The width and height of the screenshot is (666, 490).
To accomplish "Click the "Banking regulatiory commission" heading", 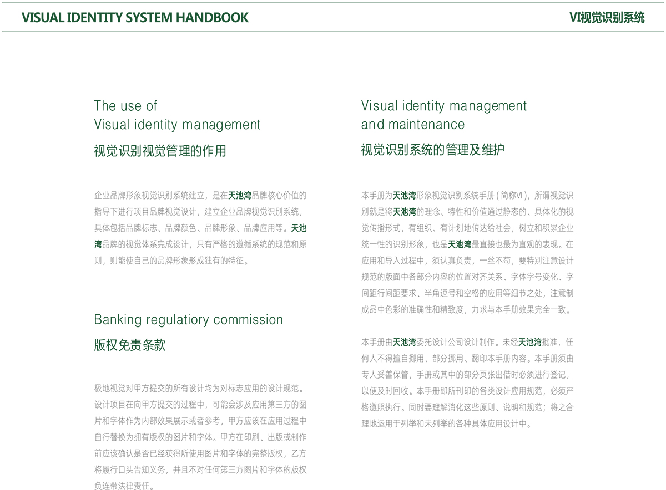I will tap(188, 320).
